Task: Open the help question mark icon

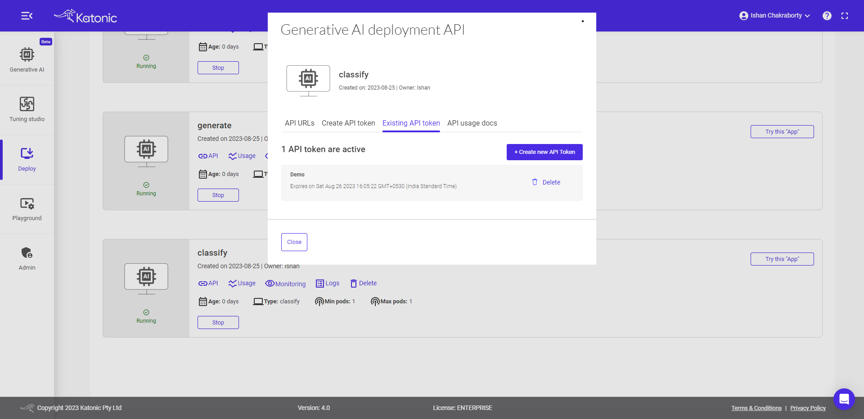Action: click(827, 16)
